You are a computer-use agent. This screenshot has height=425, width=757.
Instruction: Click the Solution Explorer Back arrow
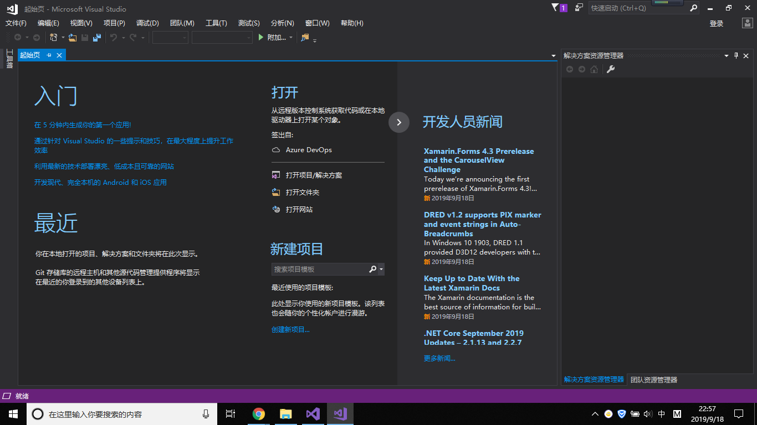click(x=569, y=69)
